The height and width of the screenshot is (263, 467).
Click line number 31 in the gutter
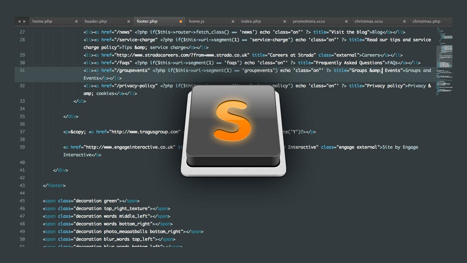(22, 70)
